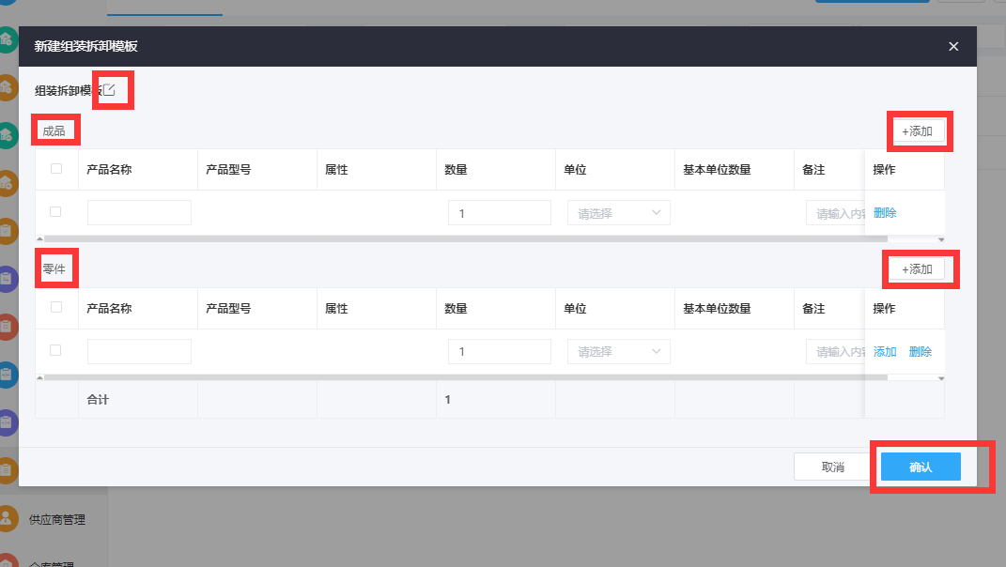Tick the select-all checkbox in 零件 table header
1006x567 pixels.
(x=56, y=307)
